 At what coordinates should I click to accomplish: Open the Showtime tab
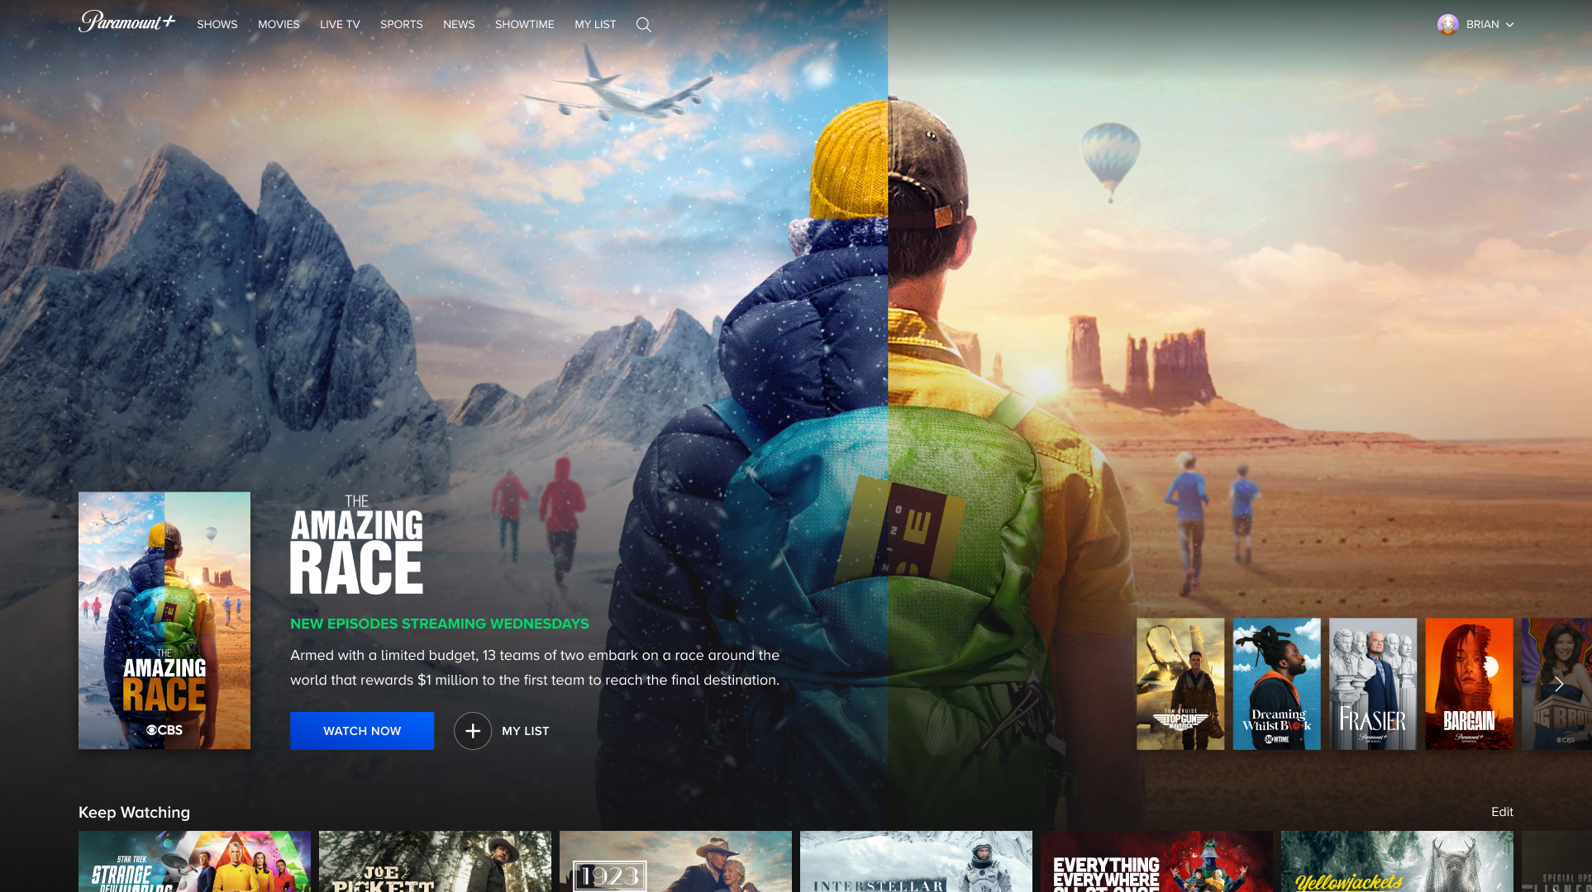pos(524,25)
